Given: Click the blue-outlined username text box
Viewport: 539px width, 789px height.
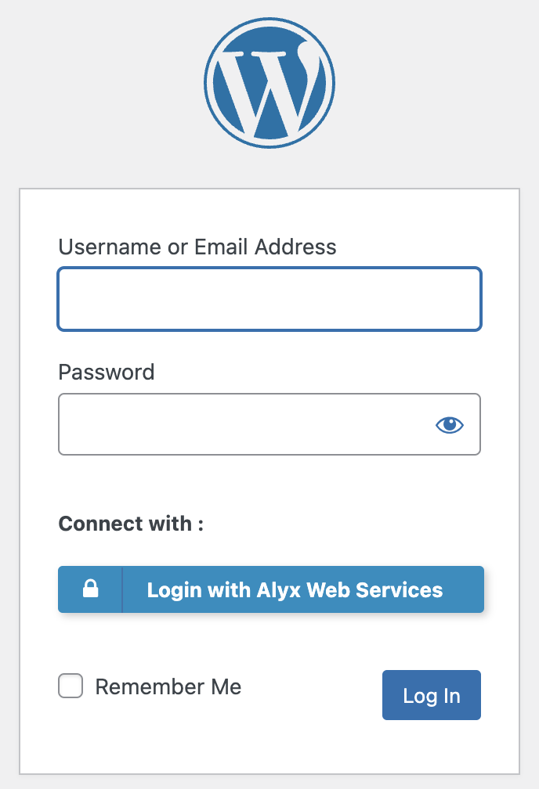Looking at the screenshot, I should [x=269, y=299].
